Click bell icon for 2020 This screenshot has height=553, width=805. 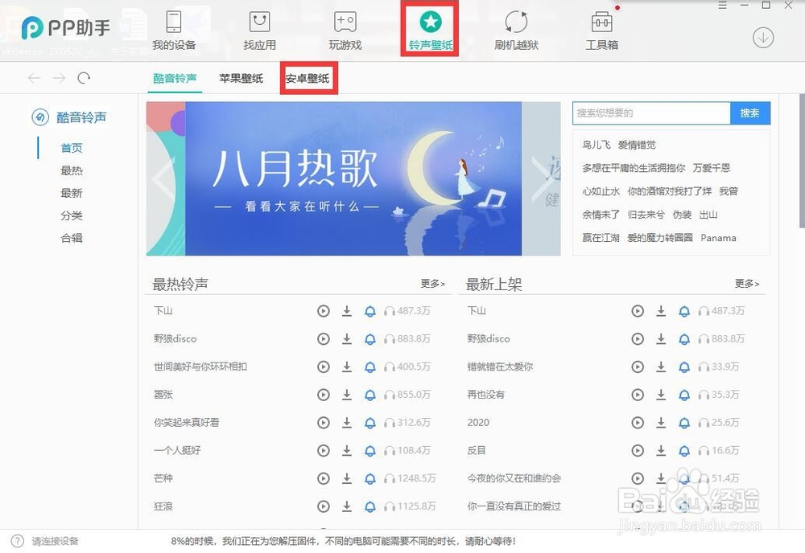click(x=683, y=423)
